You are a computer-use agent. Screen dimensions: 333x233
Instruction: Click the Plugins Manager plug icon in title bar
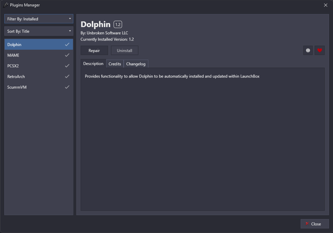[6, 5]
